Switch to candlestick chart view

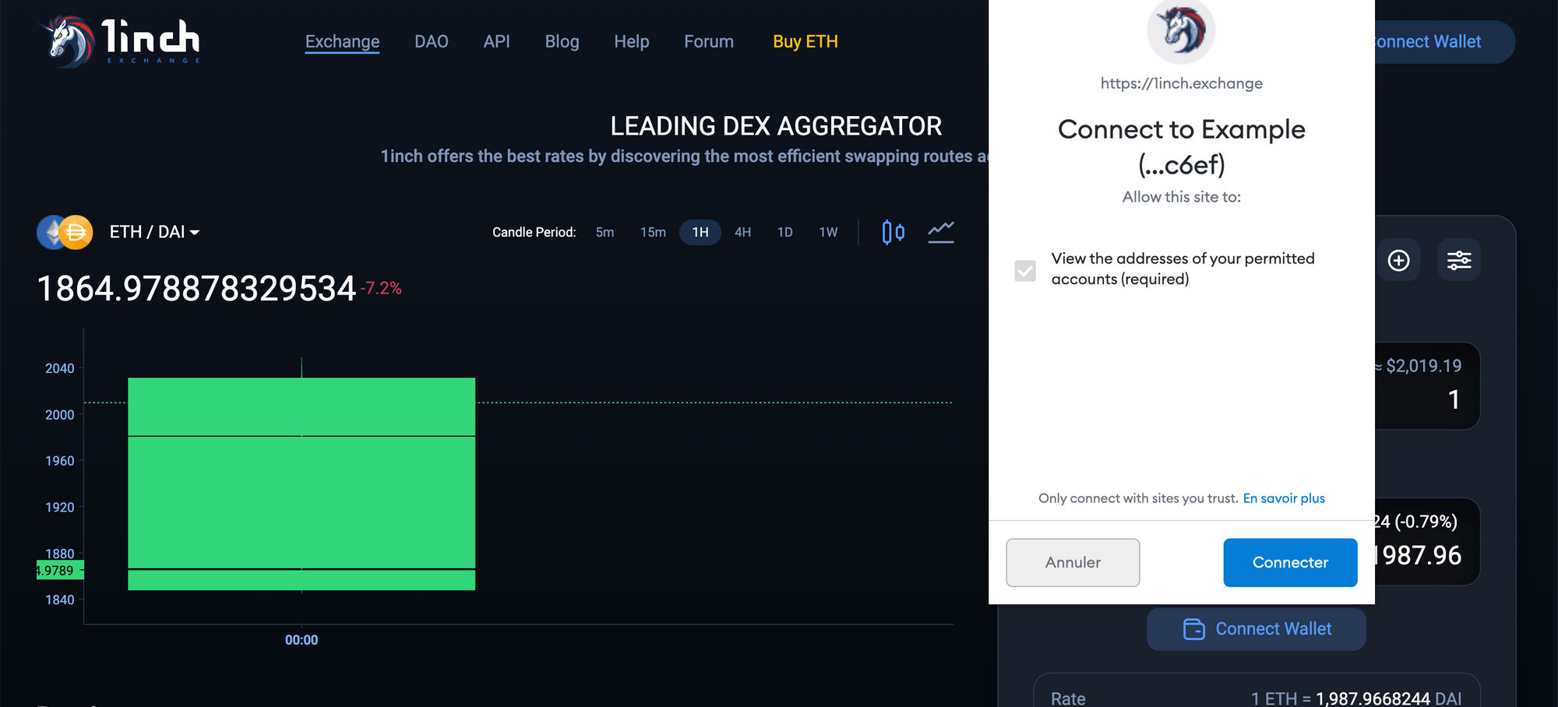click(x=894, y=232)
